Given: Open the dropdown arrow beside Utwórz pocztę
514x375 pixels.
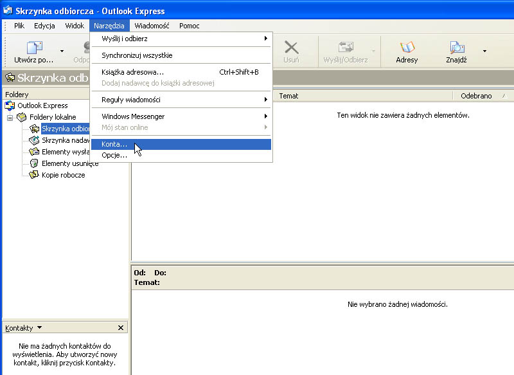Looking at the screenshot, I should pos(62,51).
